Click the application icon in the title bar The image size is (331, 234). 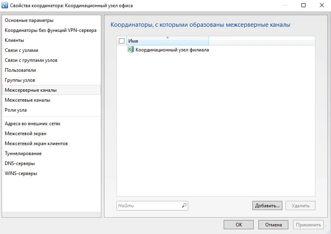[x=5, y=5]
